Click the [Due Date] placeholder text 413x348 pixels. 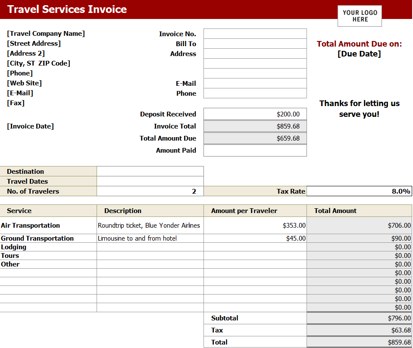tap(359, 54)
